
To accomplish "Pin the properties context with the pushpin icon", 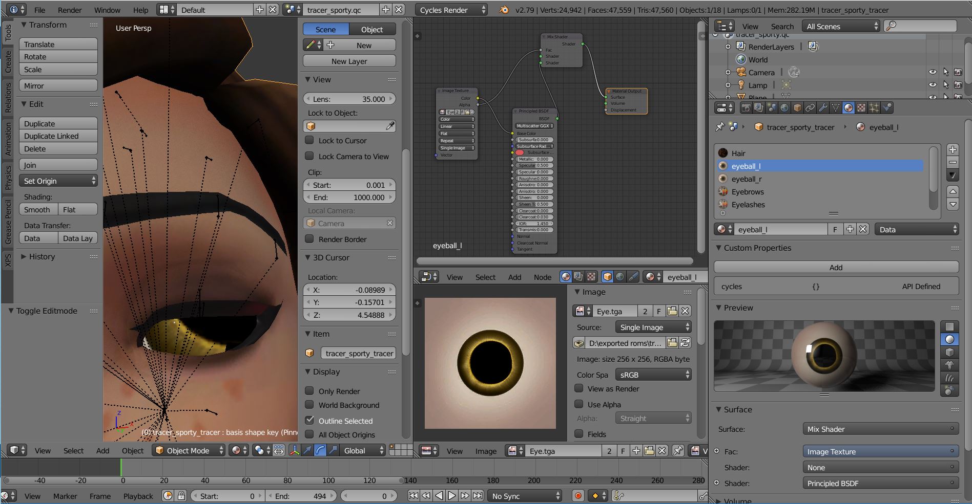I will (x=720, y=127).
